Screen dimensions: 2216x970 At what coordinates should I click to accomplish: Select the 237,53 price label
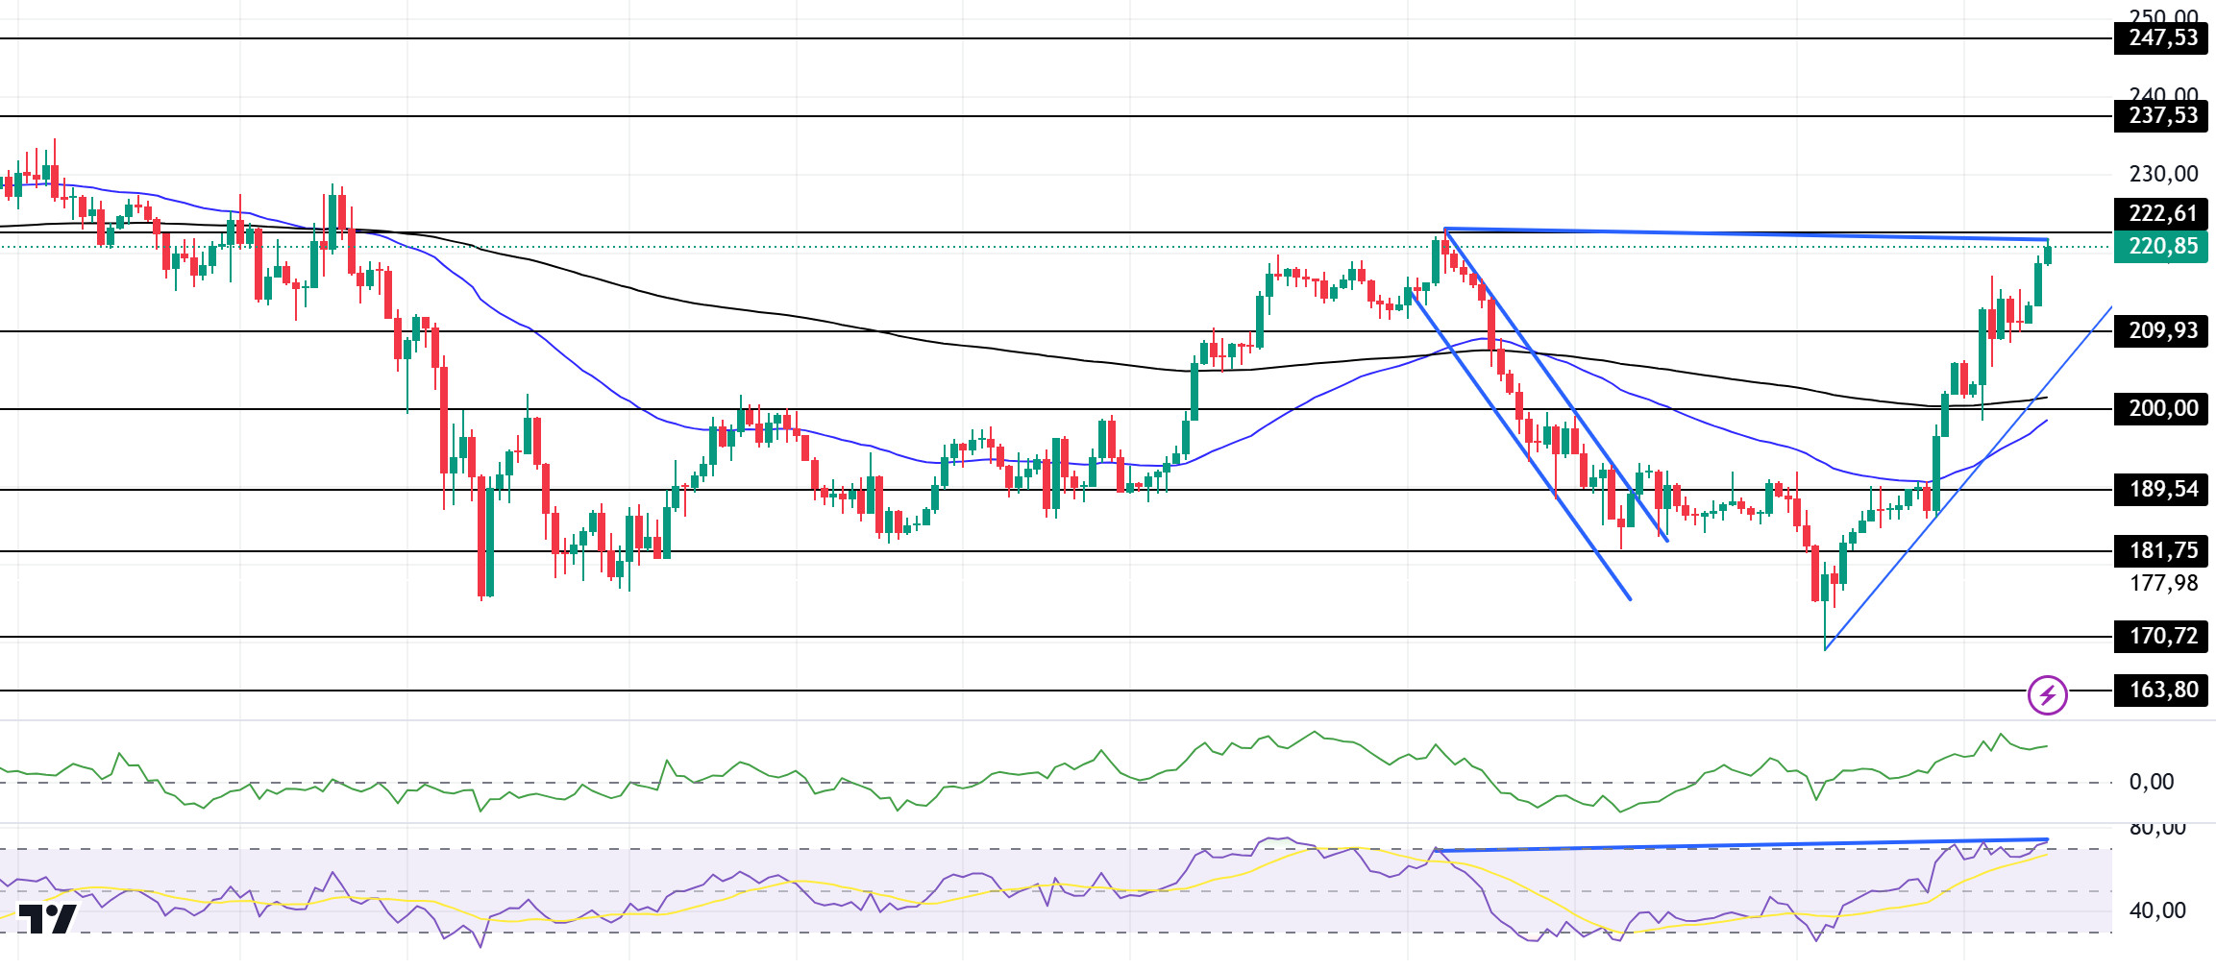[2160, 116]
